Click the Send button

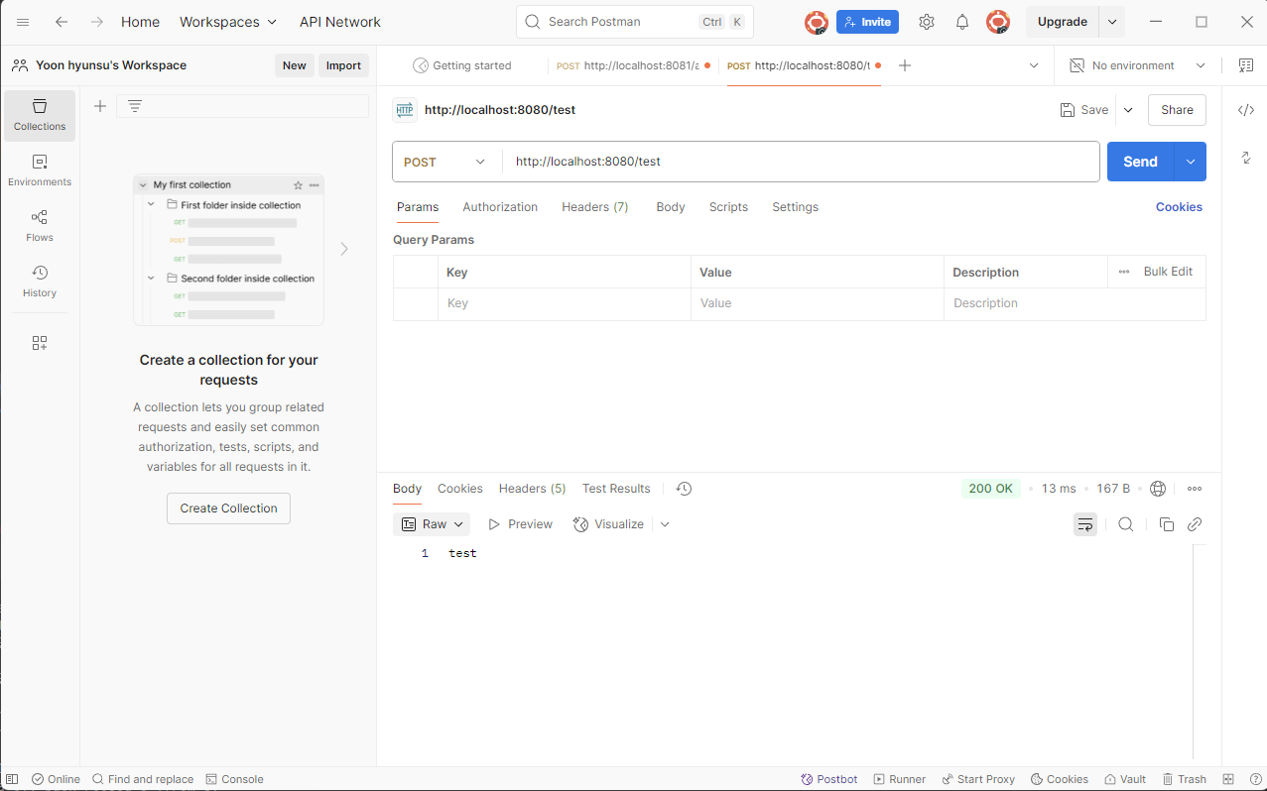[1140, 162]
